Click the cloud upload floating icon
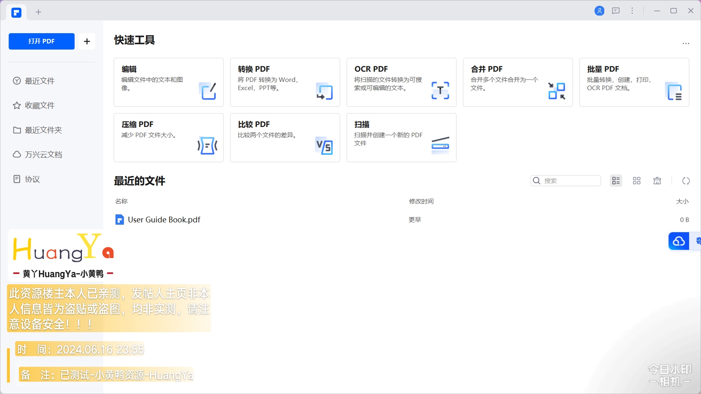Image resolution: width=701 pixels, height=394 pixels. point(679,241)
